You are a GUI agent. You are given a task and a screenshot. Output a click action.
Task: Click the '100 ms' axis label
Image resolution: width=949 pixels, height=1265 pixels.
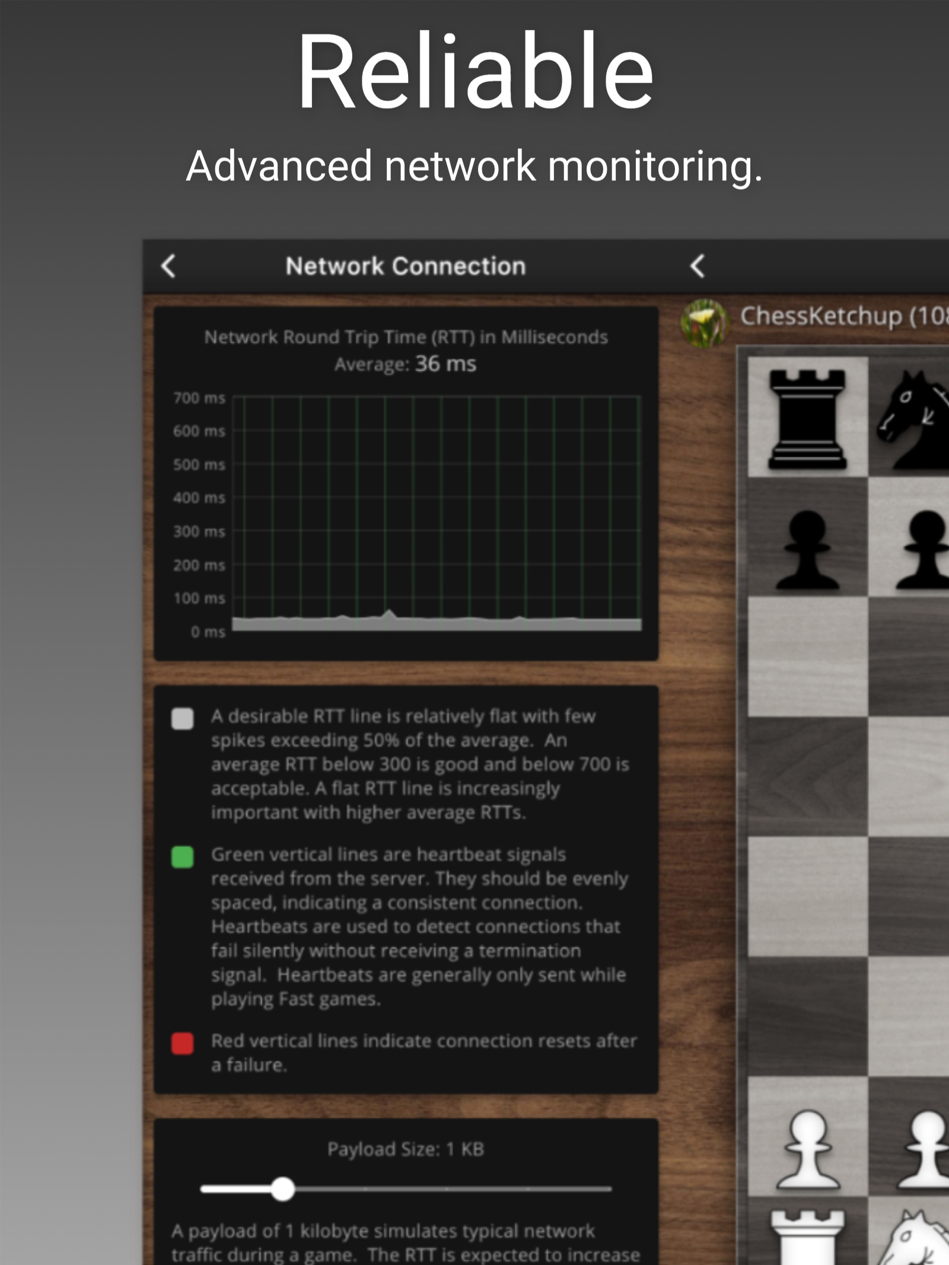(199, 598)
